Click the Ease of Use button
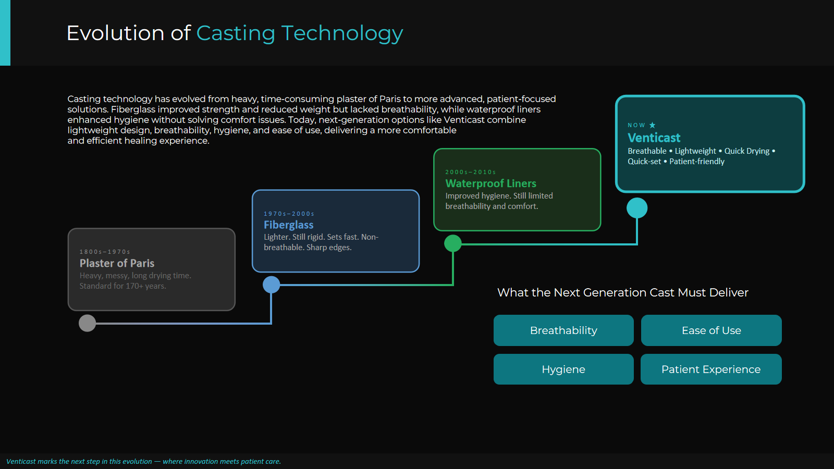This screenshot has width=834, height=469. pyautogui.click(x=712, y=330)
